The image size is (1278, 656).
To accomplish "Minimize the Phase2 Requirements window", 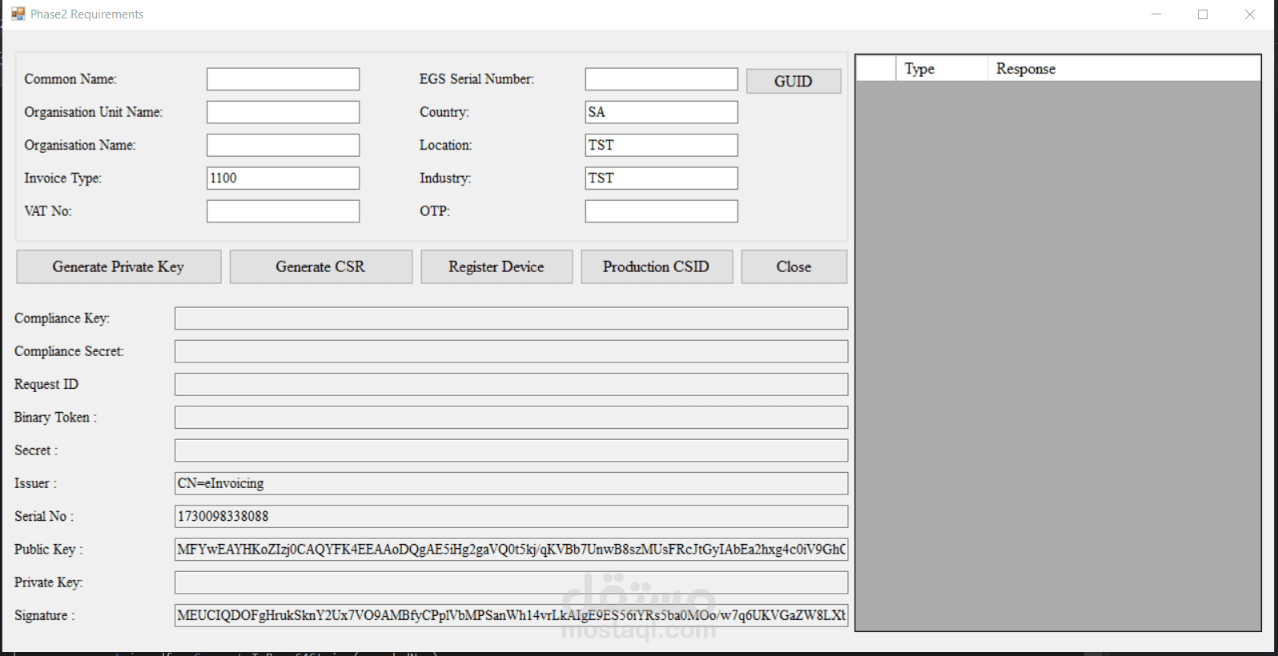I will 1156,14.
